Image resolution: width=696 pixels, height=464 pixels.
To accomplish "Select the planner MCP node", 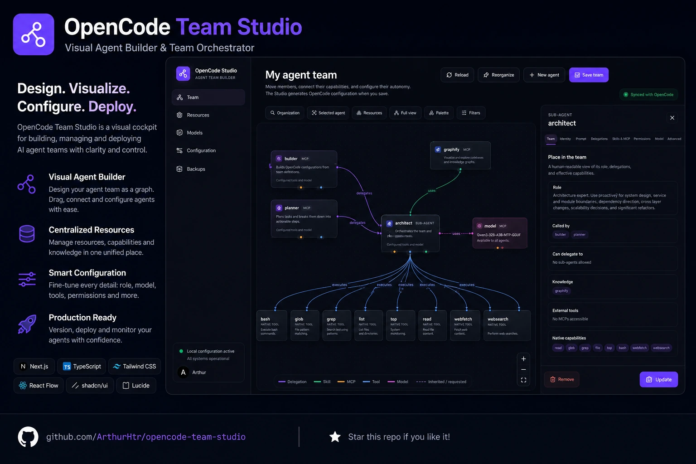I will [x=304, y=218].
